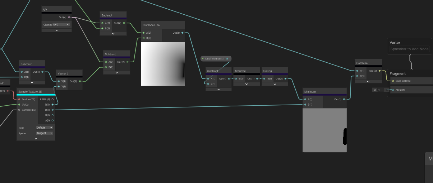Open the Space dropdown set to Tangent
The height and width of the screenshot is (183, 433).
point(45,133)
